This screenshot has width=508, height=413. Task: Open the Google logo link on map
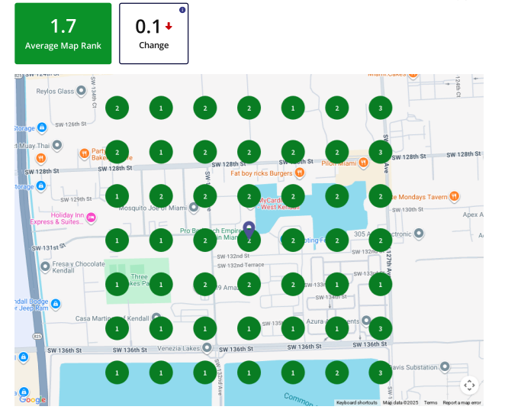tap(32, 399)
